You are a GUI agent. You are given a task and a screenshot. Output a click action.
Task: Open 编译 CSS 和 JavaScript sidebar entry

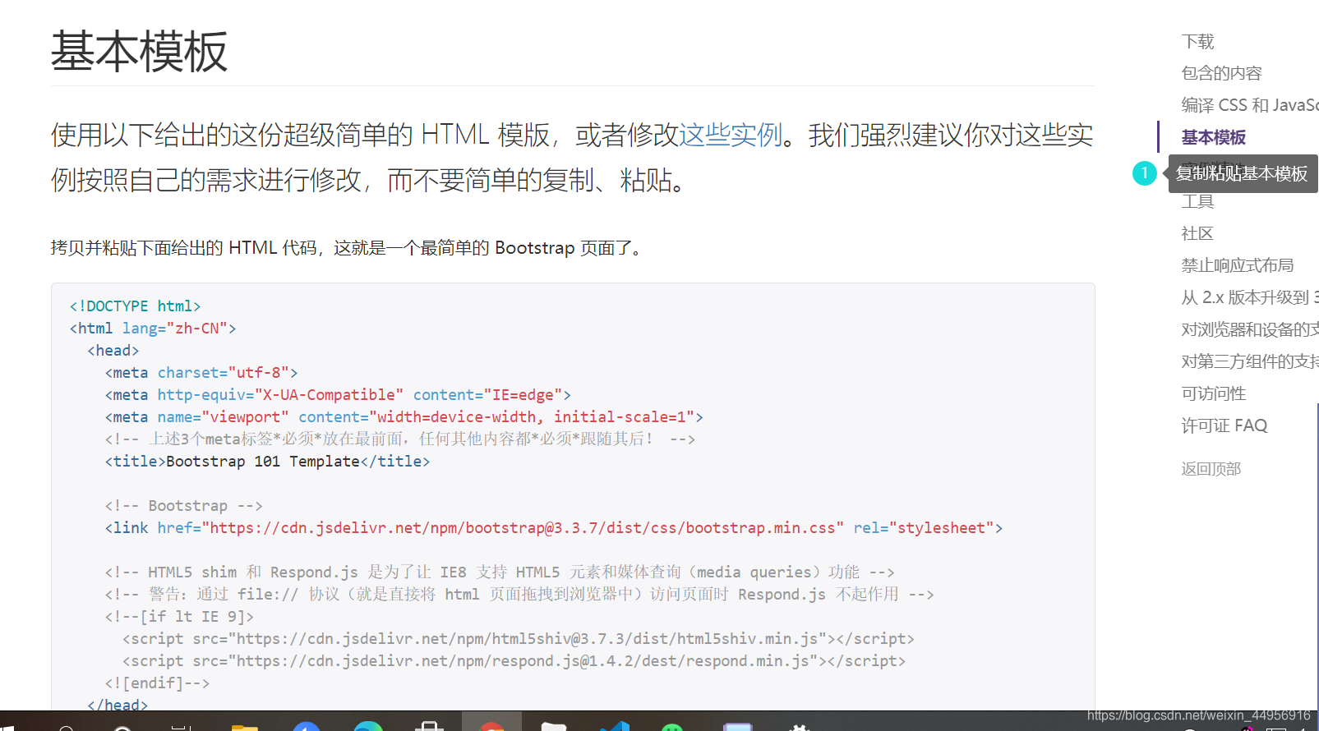[x=1249, y=105]
